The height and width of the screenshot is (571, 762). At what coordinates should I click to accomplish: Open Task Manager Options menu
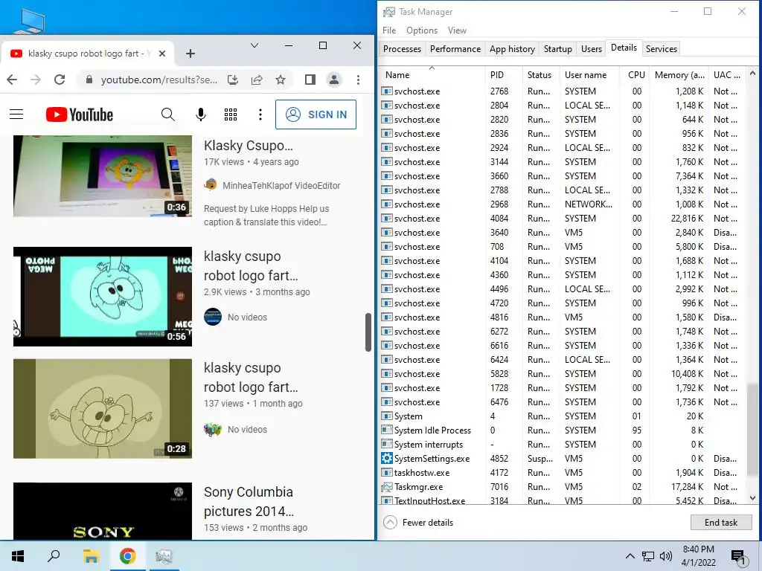tap(422, 30)
